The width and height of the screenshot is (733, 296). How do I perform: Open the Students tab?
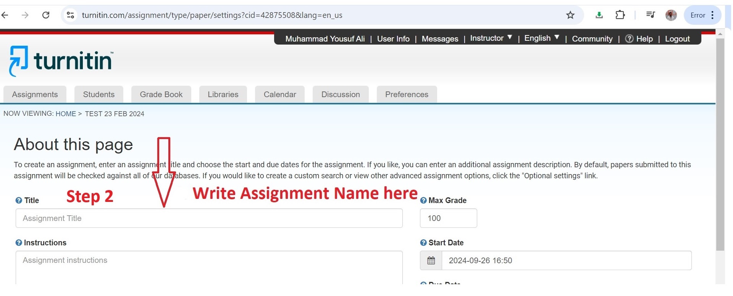99,94
